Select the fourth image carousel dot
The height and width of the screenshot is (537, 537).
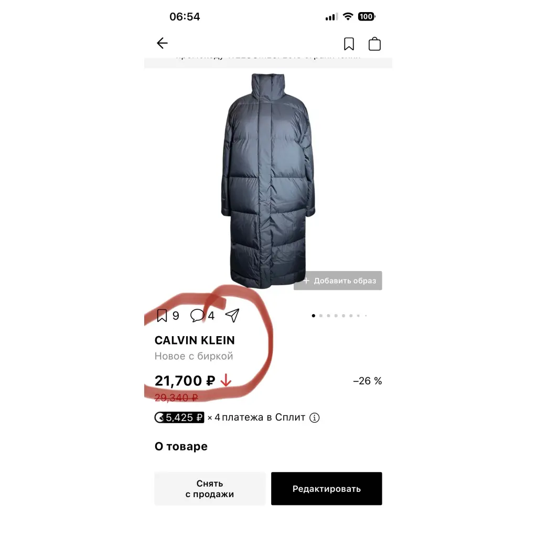[336, 316]
